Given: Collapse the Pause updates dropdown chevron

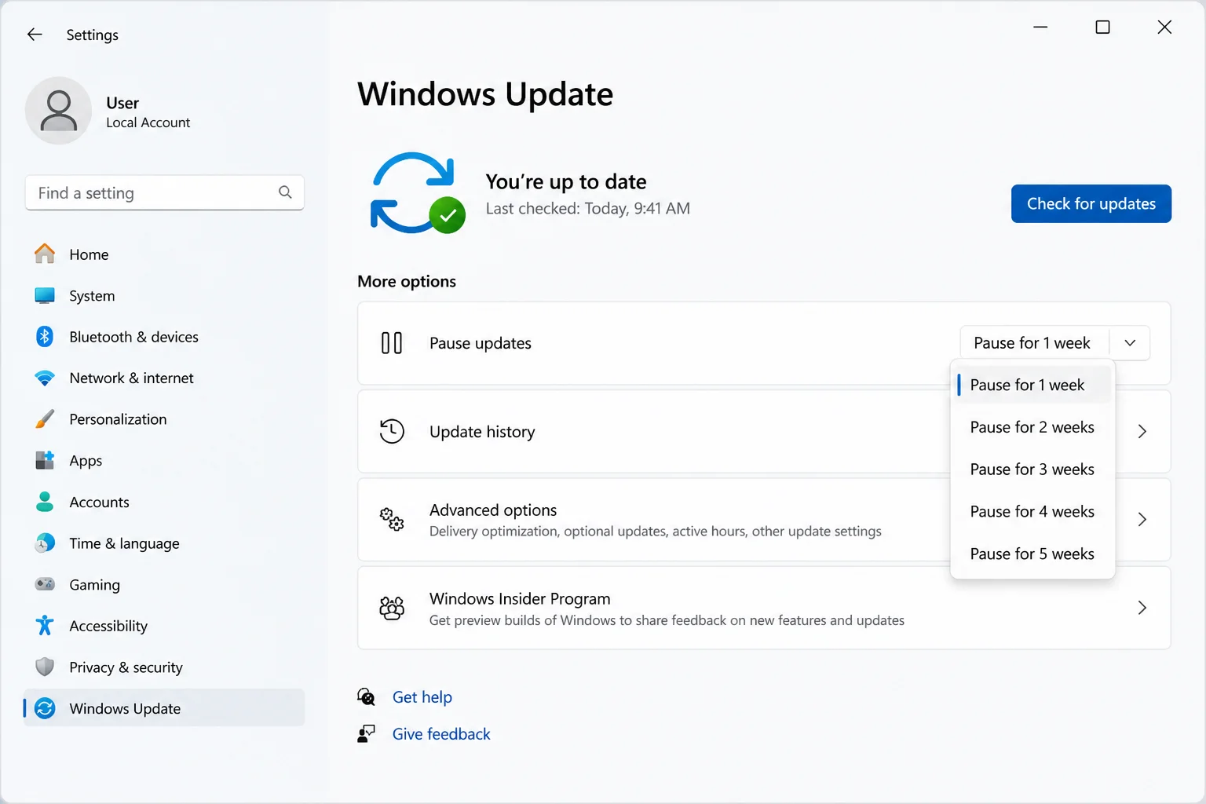Looking at the screenshot, I should pos(1130,343).
